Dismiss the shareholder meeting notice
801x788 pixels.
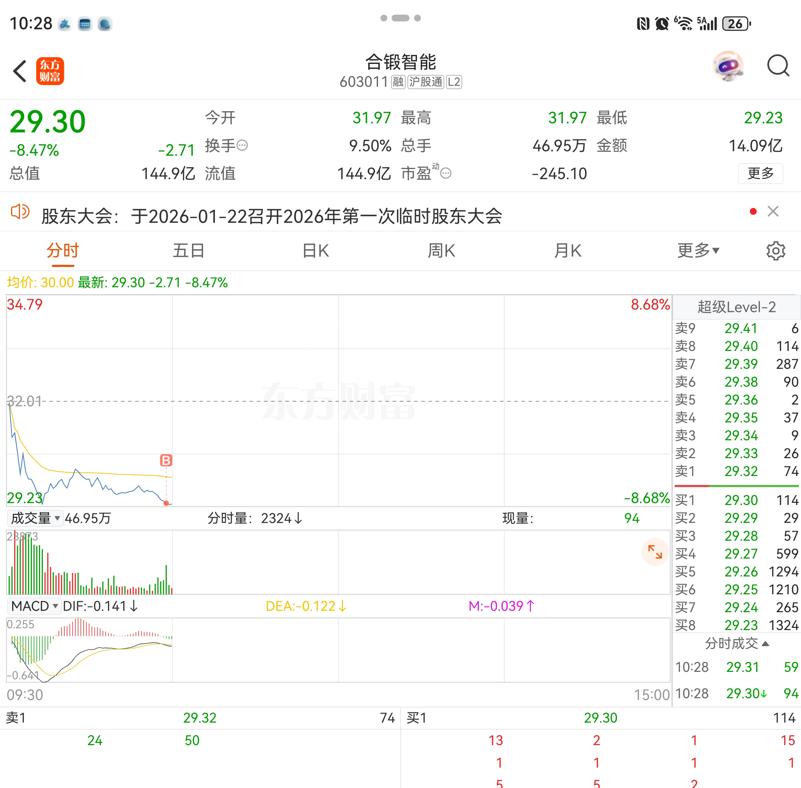773,212
